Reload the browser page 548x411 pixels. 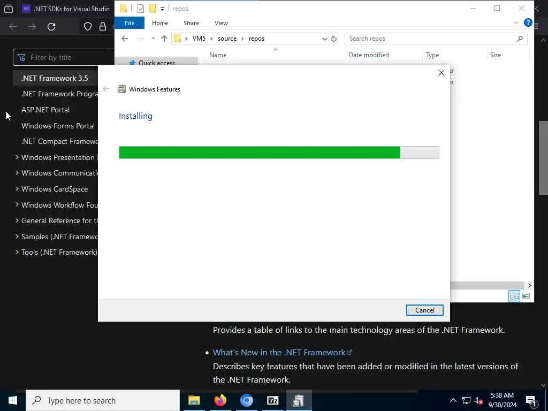click(51, 27)
